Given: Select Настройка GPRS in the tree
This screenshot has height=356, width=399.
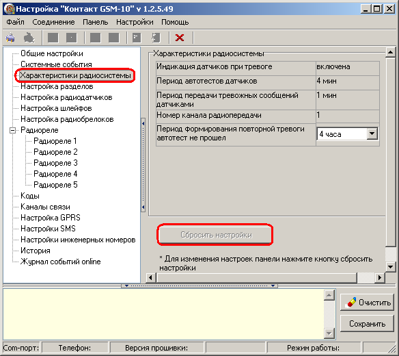Looking at the screenshot, I should [51, 218].
